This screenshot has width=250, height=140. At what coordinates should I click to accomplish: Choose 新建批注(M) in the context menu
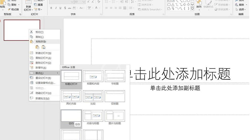click(44, 98)
